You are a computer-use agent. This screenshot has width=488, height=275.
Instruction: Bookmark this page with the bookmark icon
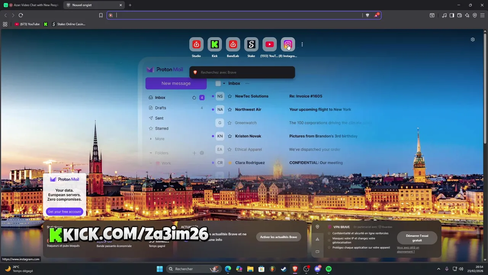(101, 15)
